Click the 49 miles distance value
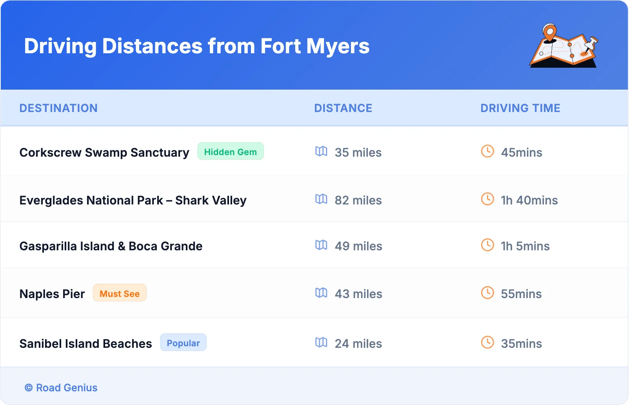This screenshot has height=405, width=629. pos(358,246)
